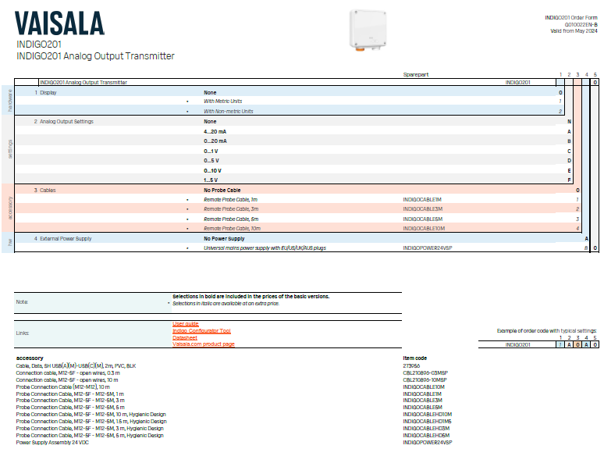This screenshot has width=604, height=449.
Task: Select With Metric Units display option
Action: 223,101
